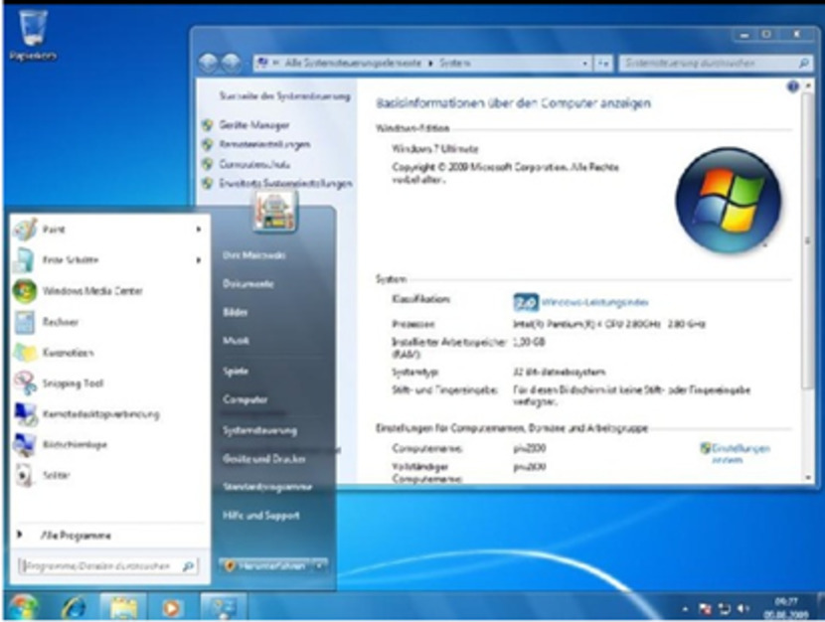
Task: Select Systemsteuerung in the Start menu
Action: click(259, 430)
